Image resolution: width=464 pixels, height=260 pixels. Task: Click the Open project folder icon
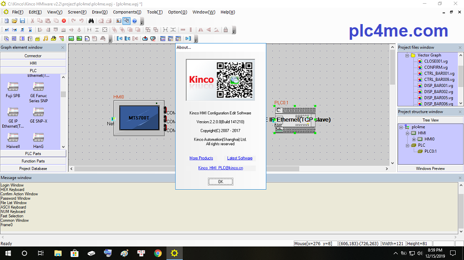click(x=15, y=21)
